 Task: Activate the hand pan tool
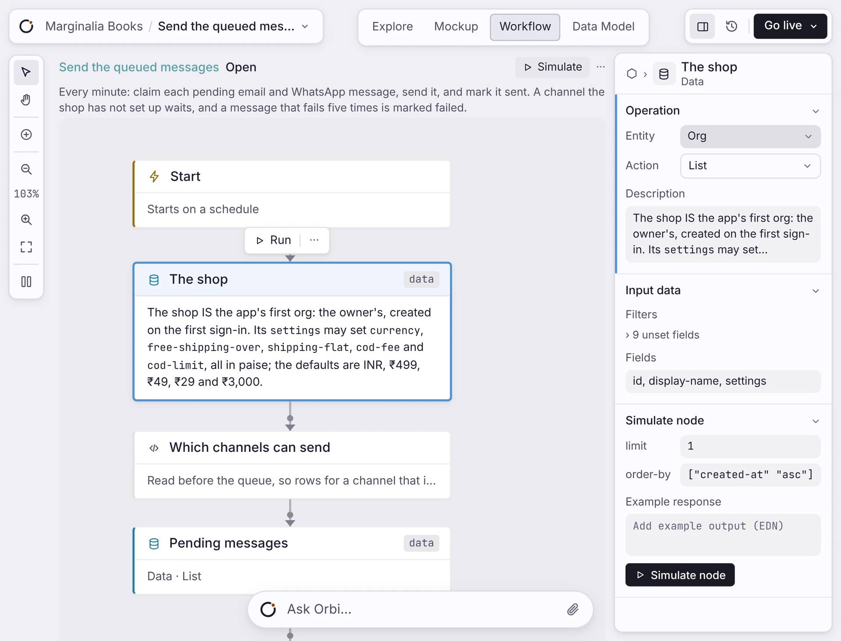coord(26,100)
